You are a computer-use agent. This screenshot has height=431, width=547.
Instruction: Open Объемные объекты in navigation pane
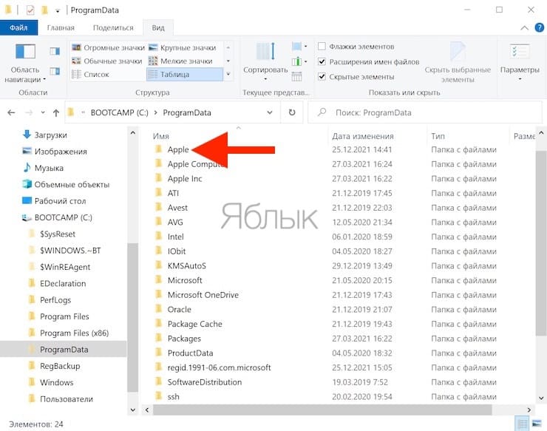[x=72, y=185]
